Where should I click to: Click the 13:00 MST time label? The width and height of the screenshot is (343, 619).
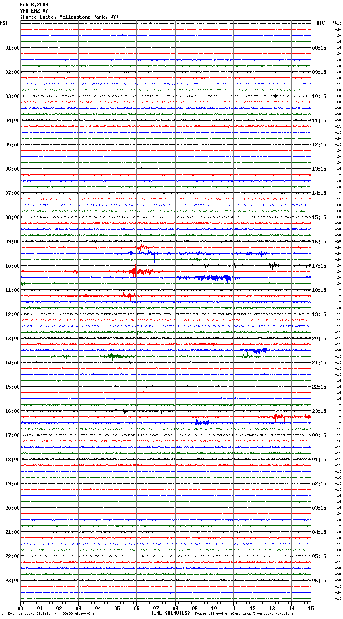coord(13,339)
